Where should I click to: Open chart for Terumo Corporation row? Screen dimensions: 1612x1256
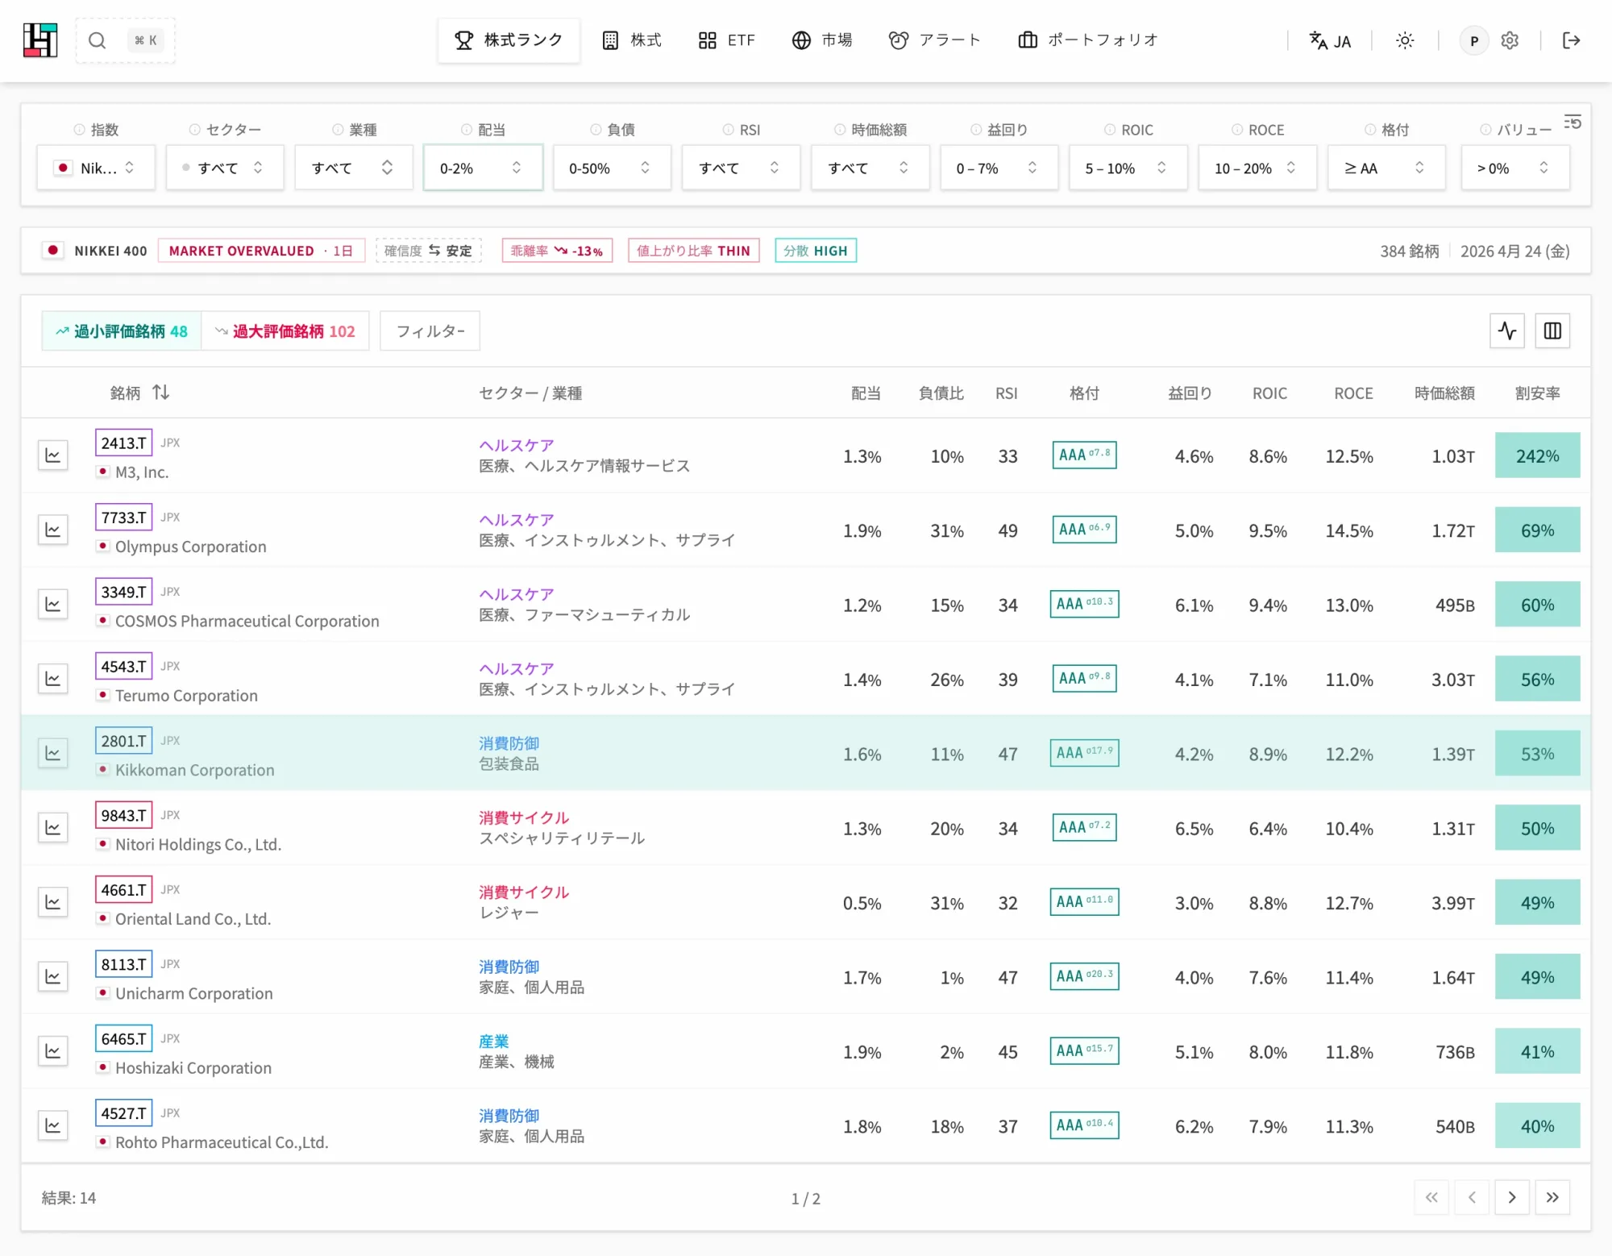point(53,679)
